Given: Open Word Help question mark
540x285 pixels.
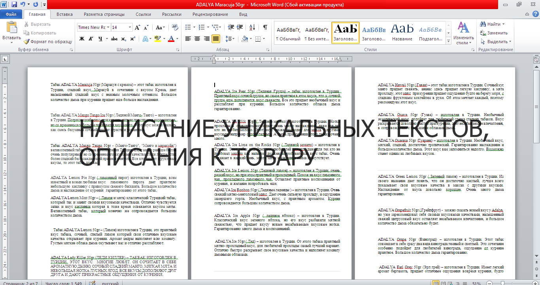Looking at the screenshot, I should [535, 14].
